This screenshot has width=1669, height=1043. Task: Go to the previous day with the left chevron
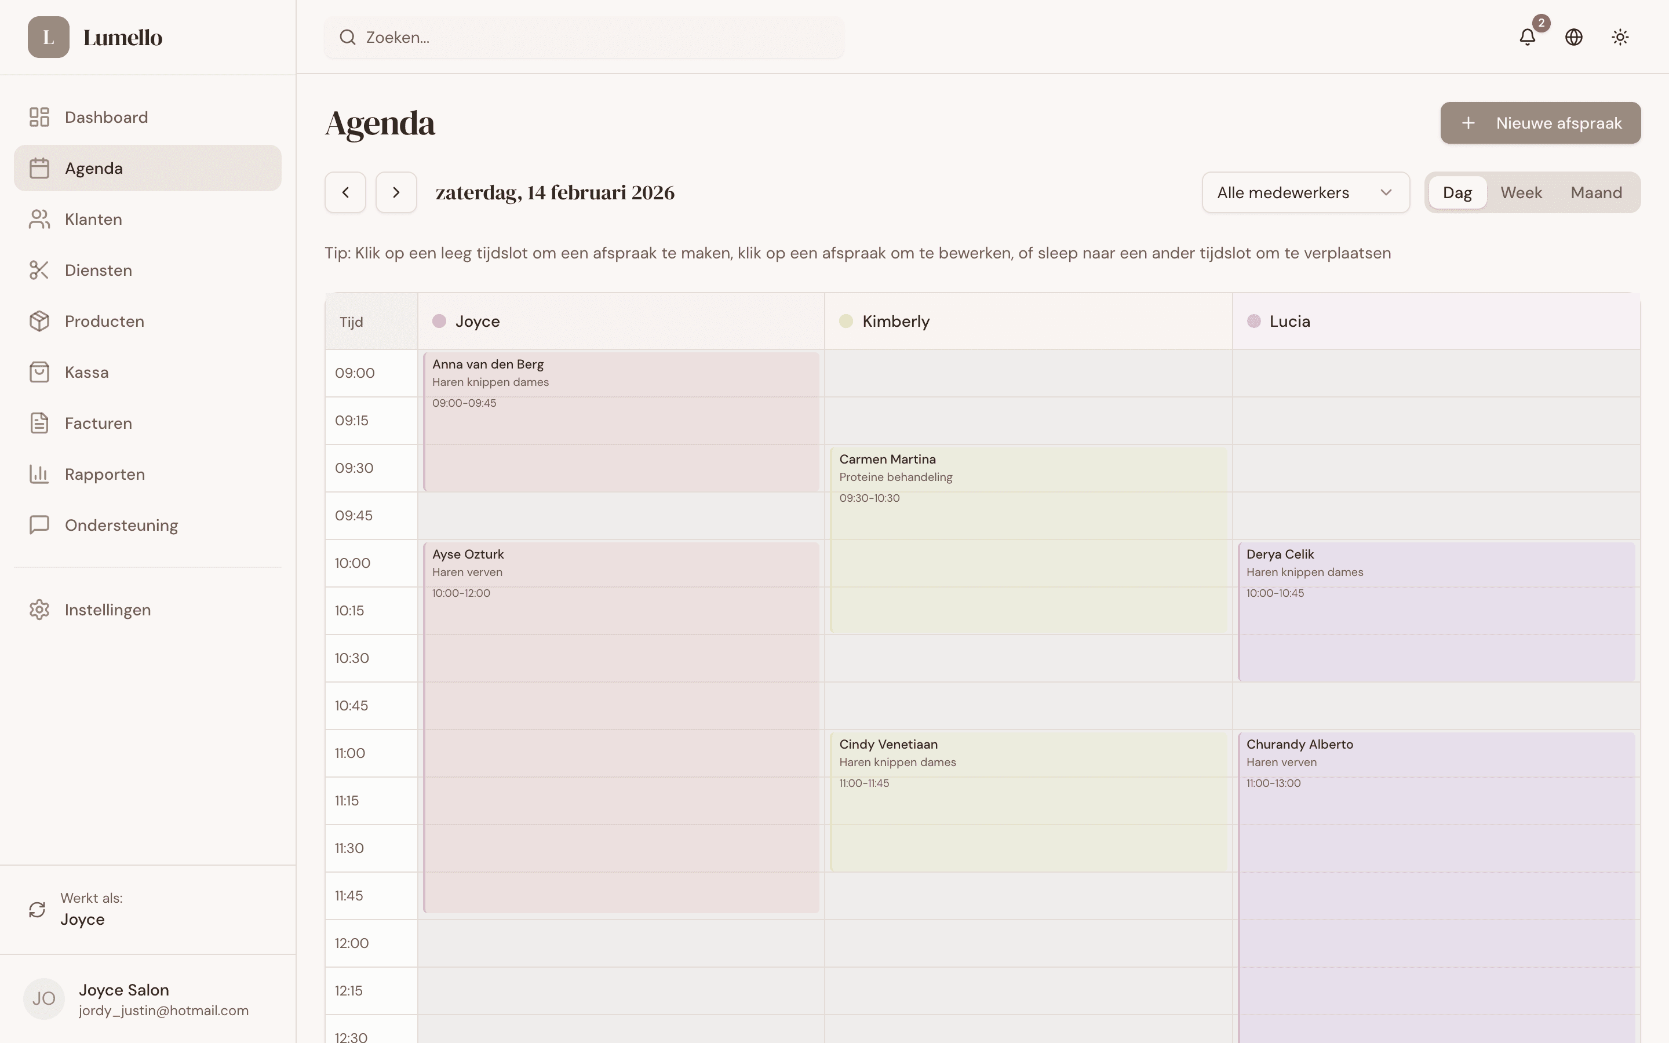[x=345, y=192]
